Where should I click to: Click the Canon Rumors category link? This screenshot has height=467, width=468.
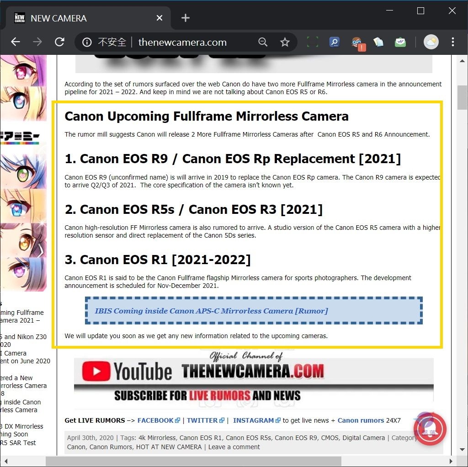click(x=111, y=447)
